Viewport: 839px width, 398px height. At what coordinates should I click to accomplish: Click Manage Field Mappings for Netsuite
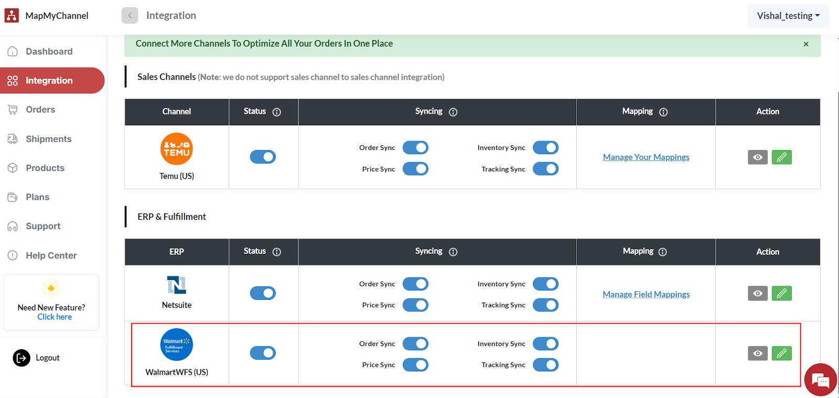[646, 295]
